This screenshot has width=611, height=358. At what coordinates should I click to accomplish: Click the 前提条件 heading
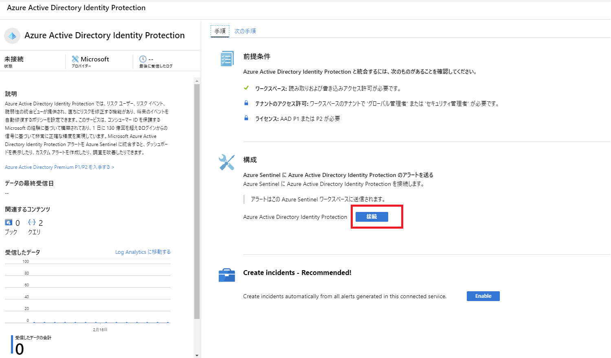pyautogui.click(x=257, y=57)
